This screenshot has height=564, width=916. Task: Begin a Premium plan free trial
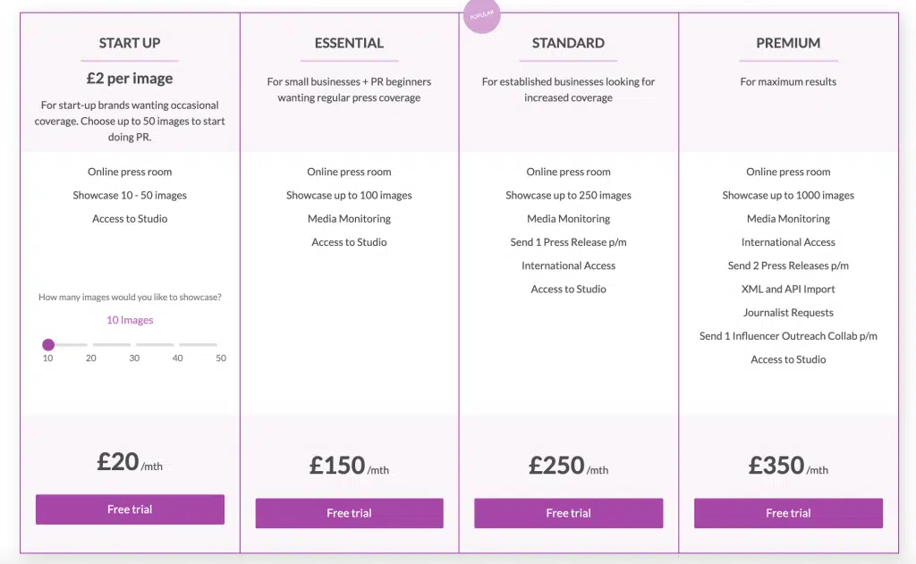coord(788,513)
